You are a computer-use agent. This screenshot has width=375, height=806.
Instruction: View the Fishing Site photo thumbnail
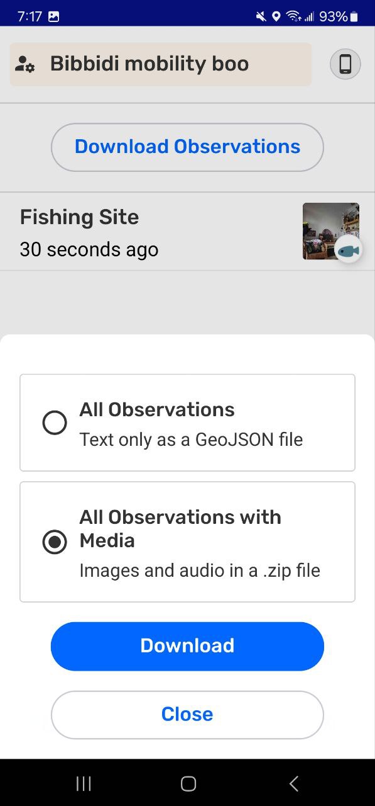pyautogui.click(x=331, y=231)
